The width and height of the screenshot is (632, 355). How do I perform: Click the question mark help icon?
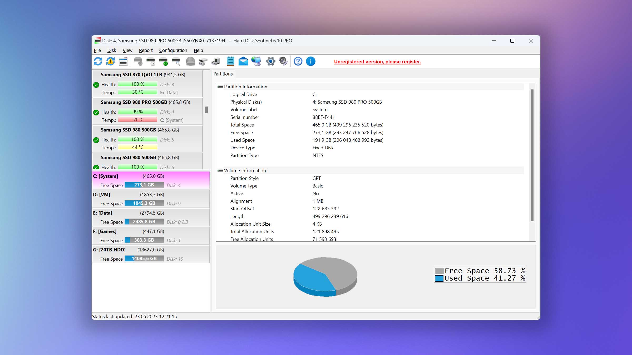(x=298, y=62)
